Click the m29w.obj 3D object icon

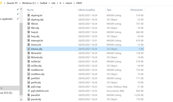29,66
